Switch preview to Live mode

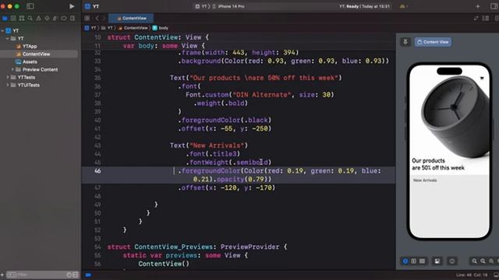pos(405,261)
